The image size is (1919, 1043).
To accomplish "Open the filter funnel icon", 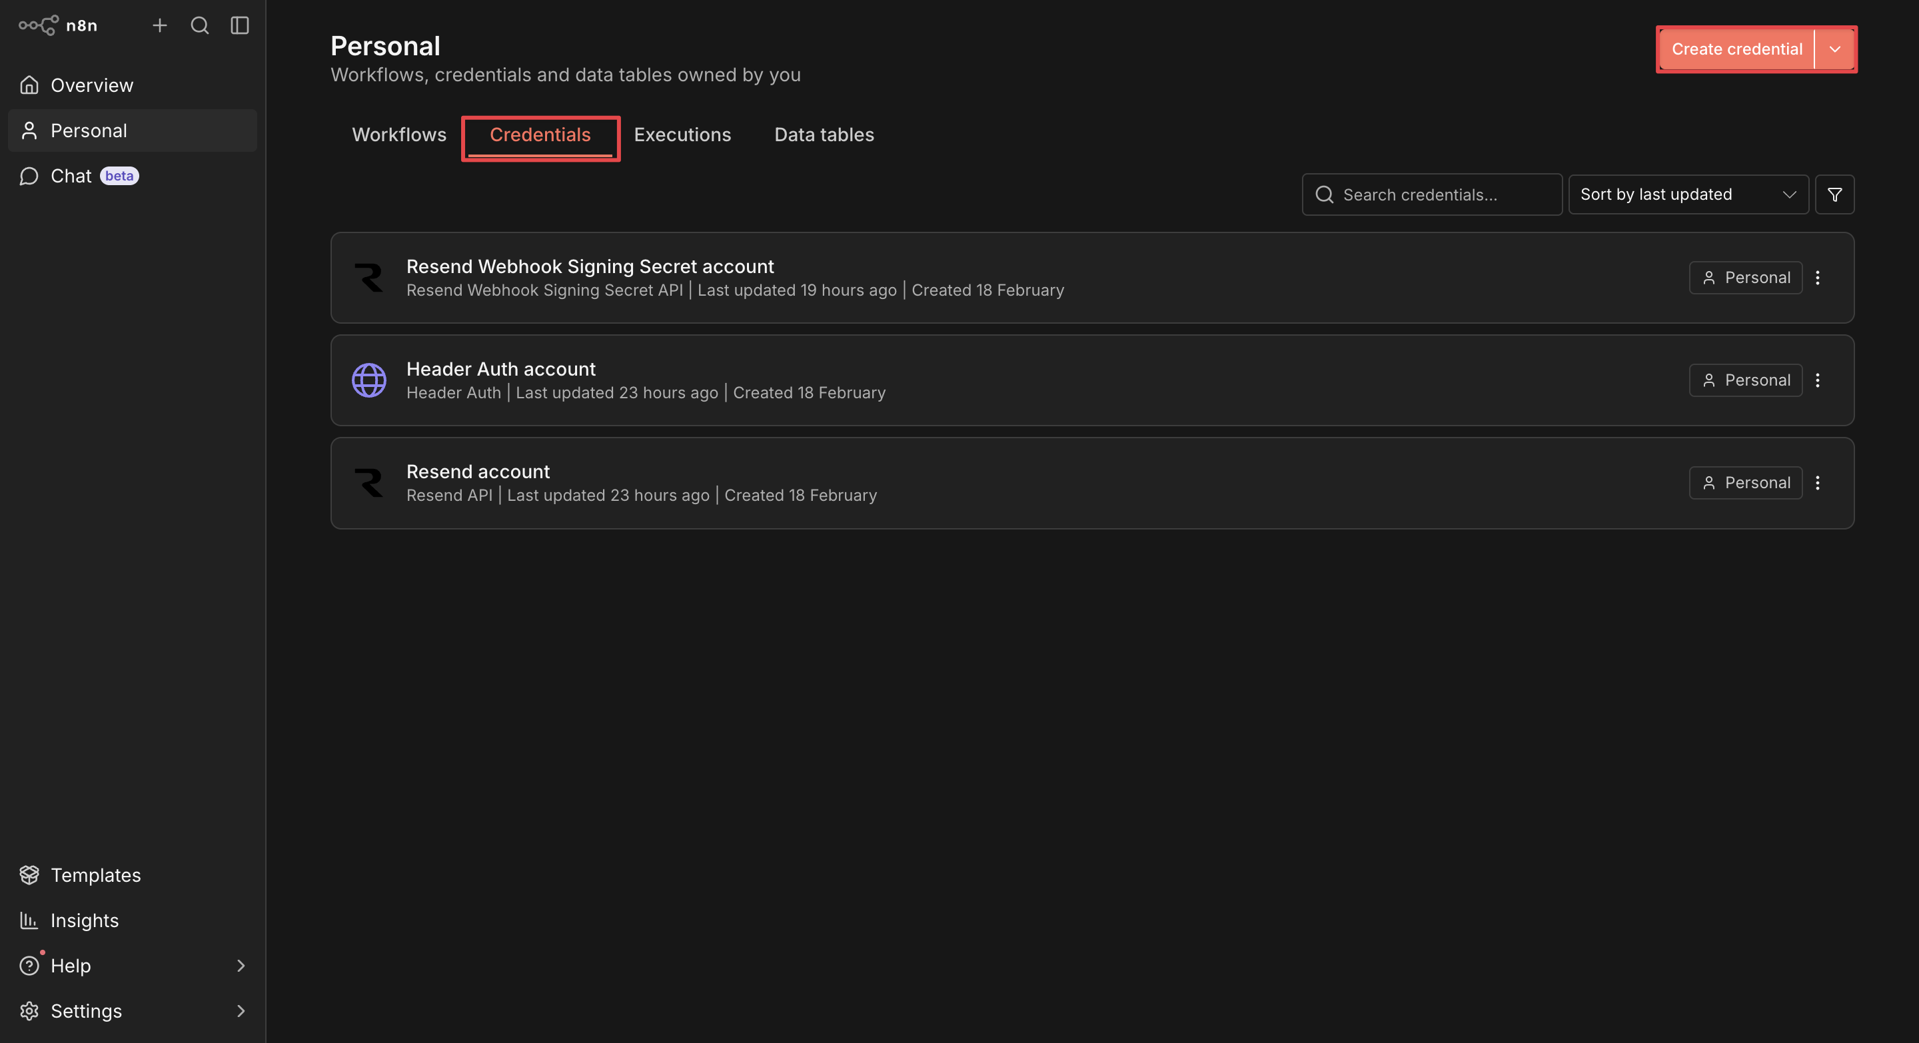I will (1834, 194).
